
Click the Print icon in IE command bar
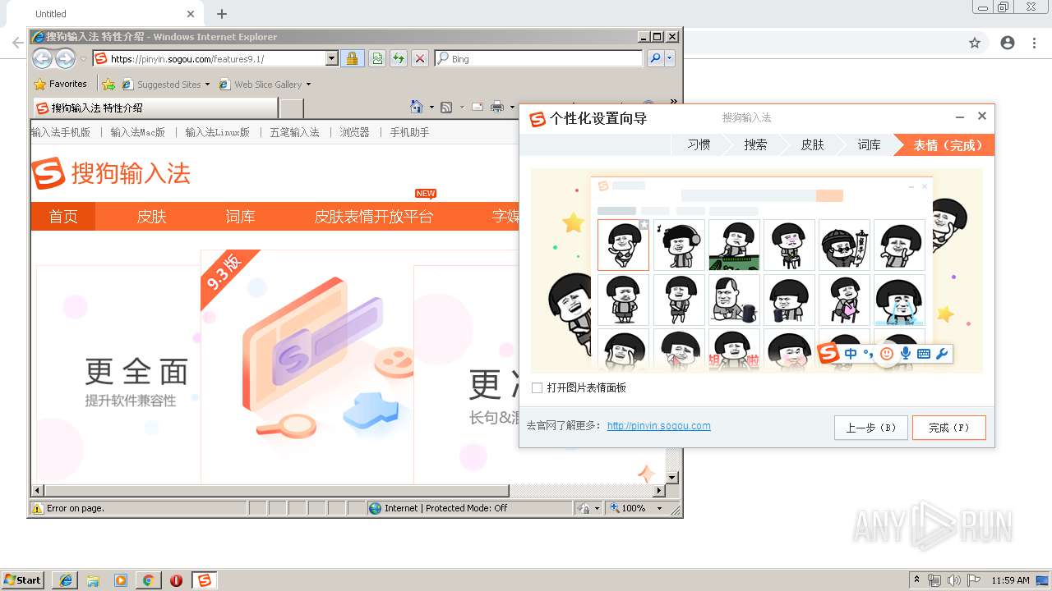click(x=497, y=107)
